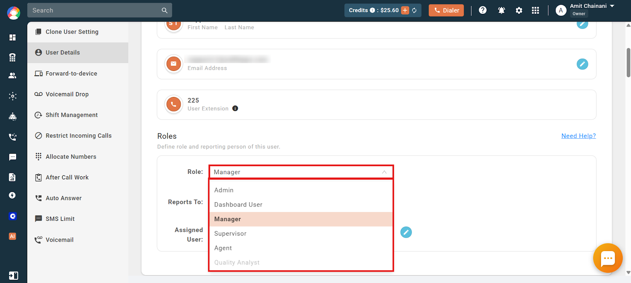Image resolution: width=631 pixels, height=283 pixels.
Task: Open the integrations hub icon in left sidebar
Action: click(13, 96)
